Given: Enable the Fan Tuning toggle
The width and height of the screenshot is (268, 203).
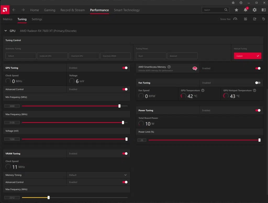Looking at the screenshot, I should click(x=258, y=83).
